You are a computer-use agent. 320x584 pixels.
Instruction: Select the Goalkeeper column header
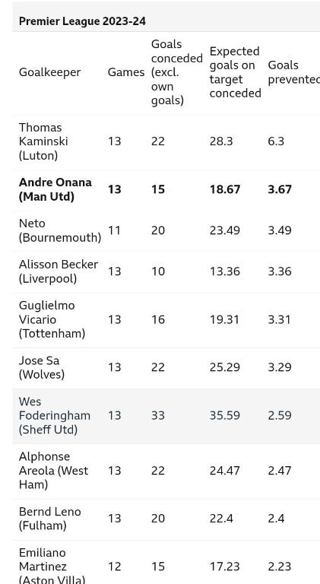point(50,72)
